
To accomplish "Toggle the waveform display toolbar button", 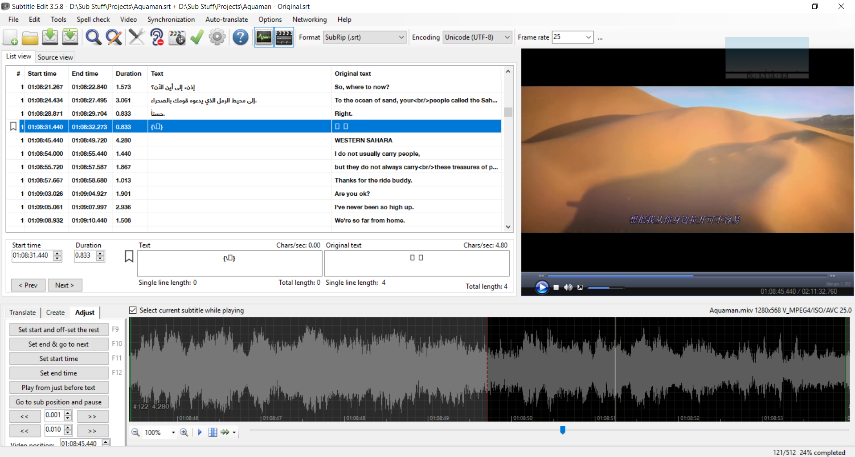I will [x=264, y=37].
